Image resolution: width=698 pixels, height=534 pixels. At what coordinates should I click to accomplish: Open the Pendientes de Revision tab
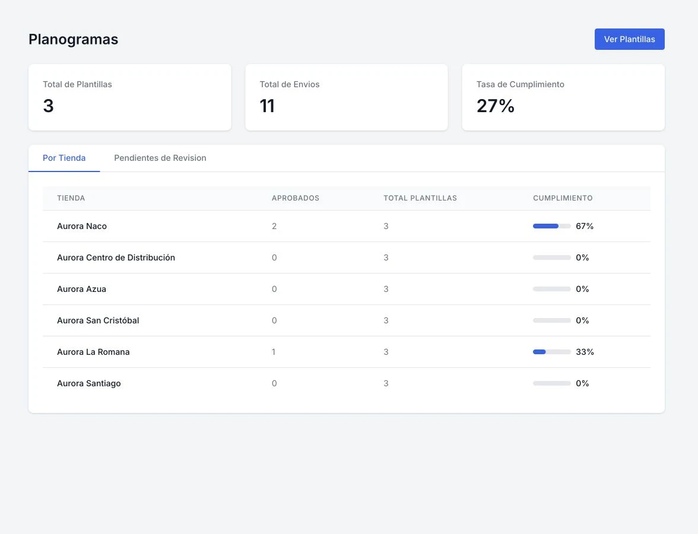160,158
